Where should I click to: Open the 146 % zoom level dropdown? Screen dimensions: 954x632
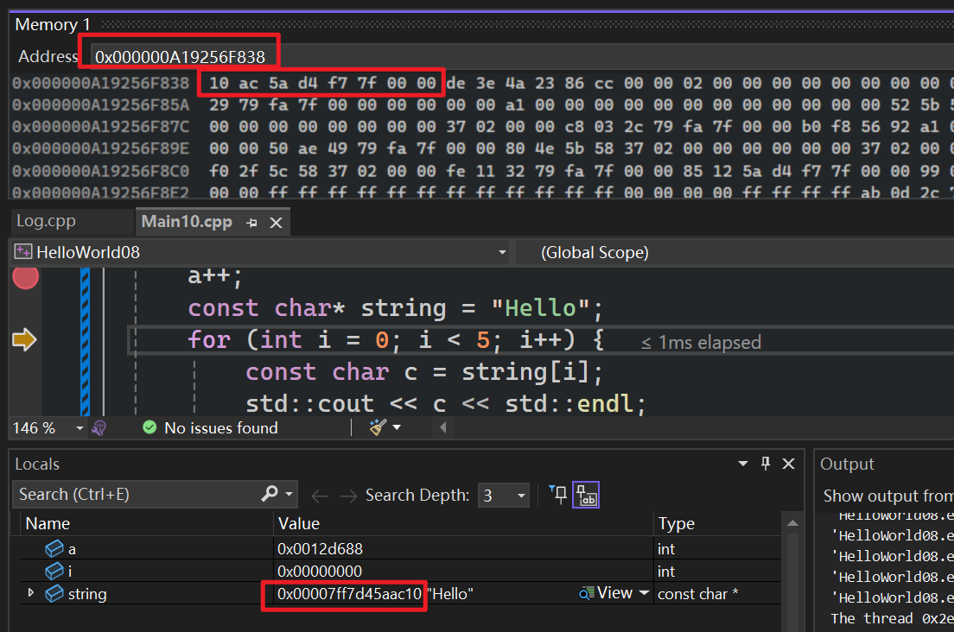click(79, 427)
